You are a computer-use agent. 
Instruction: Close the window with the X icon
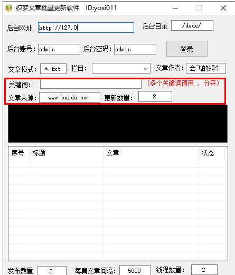click(223, 8)
